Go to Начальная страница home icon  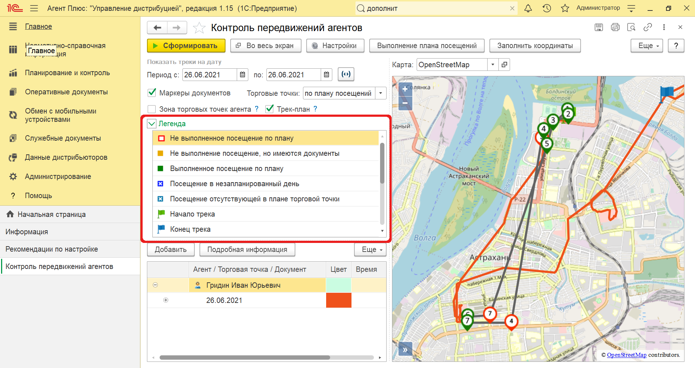coord(10,214)
